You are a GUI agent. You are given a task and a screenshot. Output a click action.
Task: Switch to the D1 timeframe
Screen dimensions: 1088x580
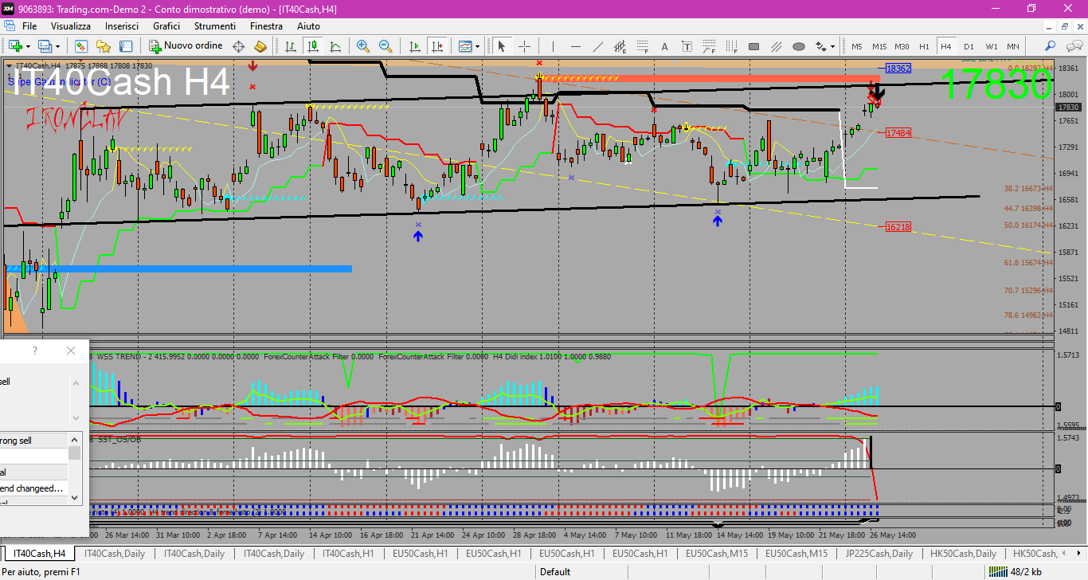[969, 46]
